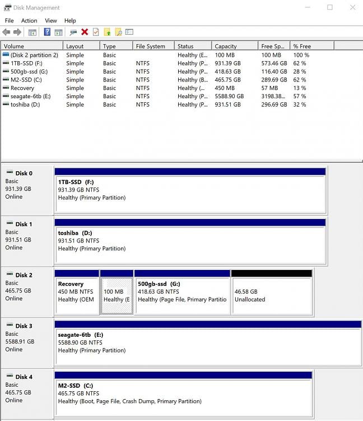Screen dimensions: 363x421
Task: Sort by the Capacity column header
Action: point(235,46)
